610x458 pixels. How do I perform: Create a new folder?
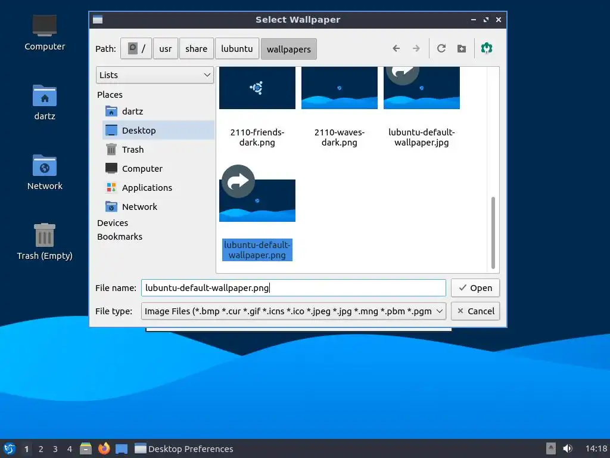(x=462, y=49)
